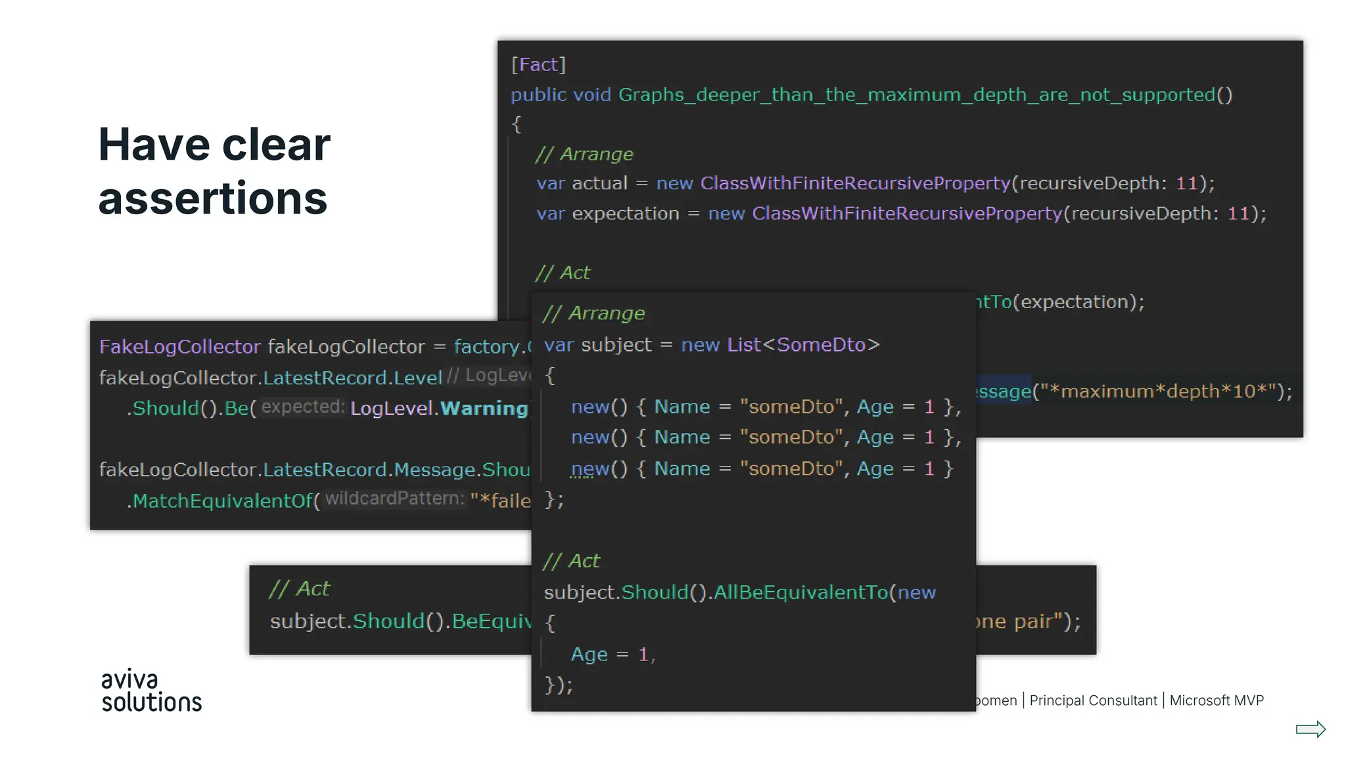This screenshot has width=1346, height=757.
Task: Click the next-slide arrow icon
Action: [x=1311, y=729]
